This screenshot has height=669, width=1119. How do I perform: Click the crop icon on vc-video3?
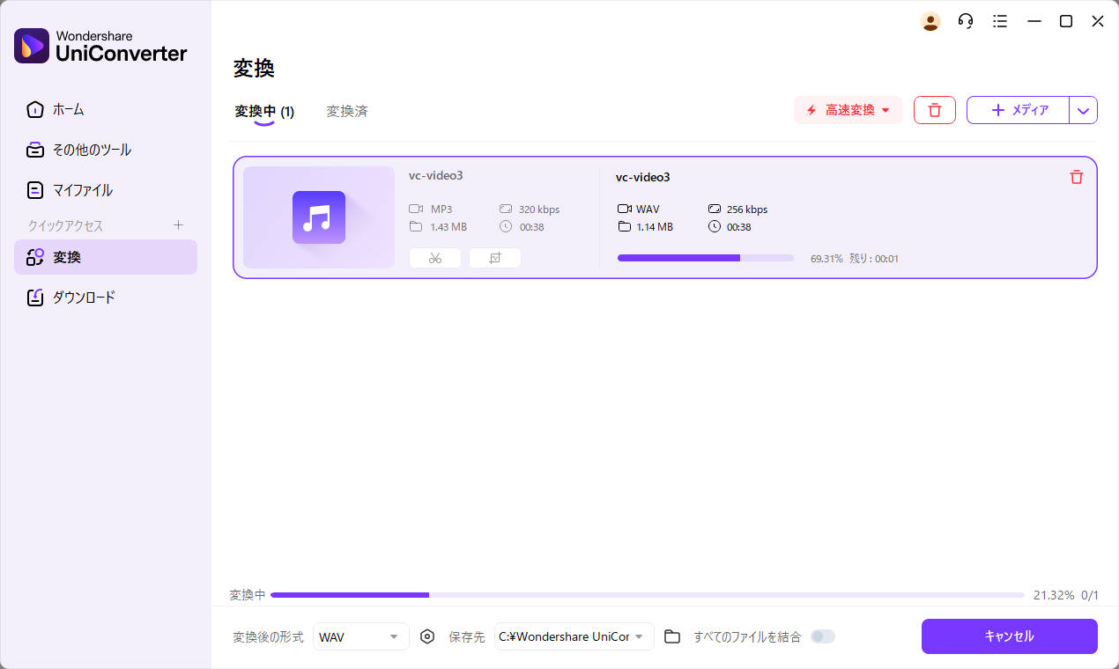pos(494,258)
